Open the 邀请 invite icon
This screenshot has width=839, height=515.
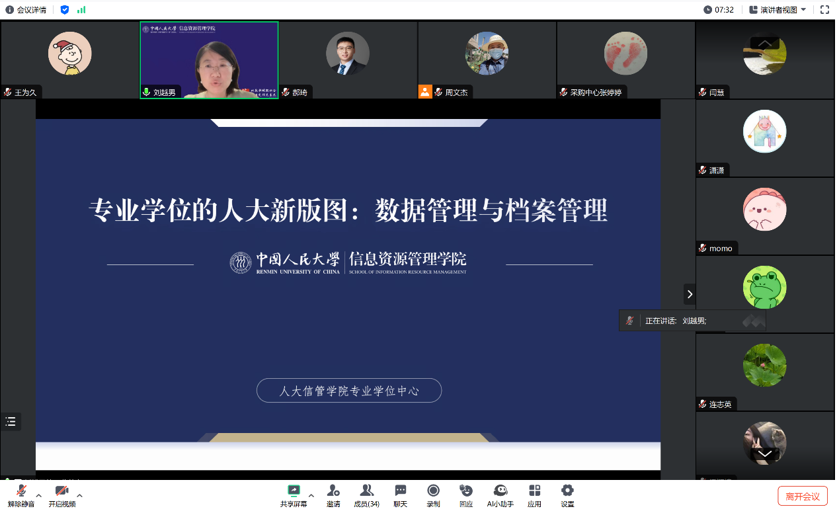[x=333, y=491]
